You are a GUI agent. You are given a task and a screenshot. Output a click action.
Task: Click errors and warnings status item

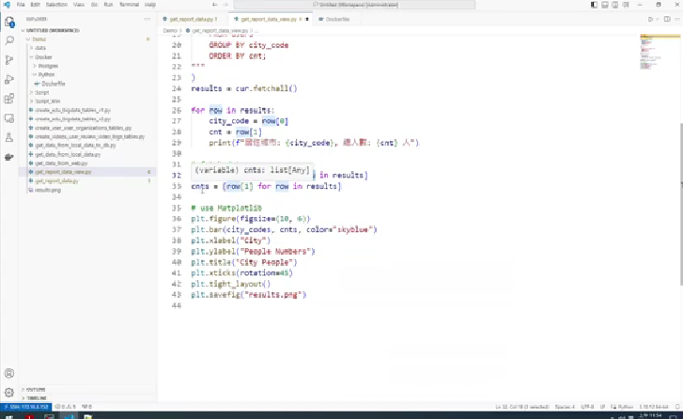click(65, 407)
